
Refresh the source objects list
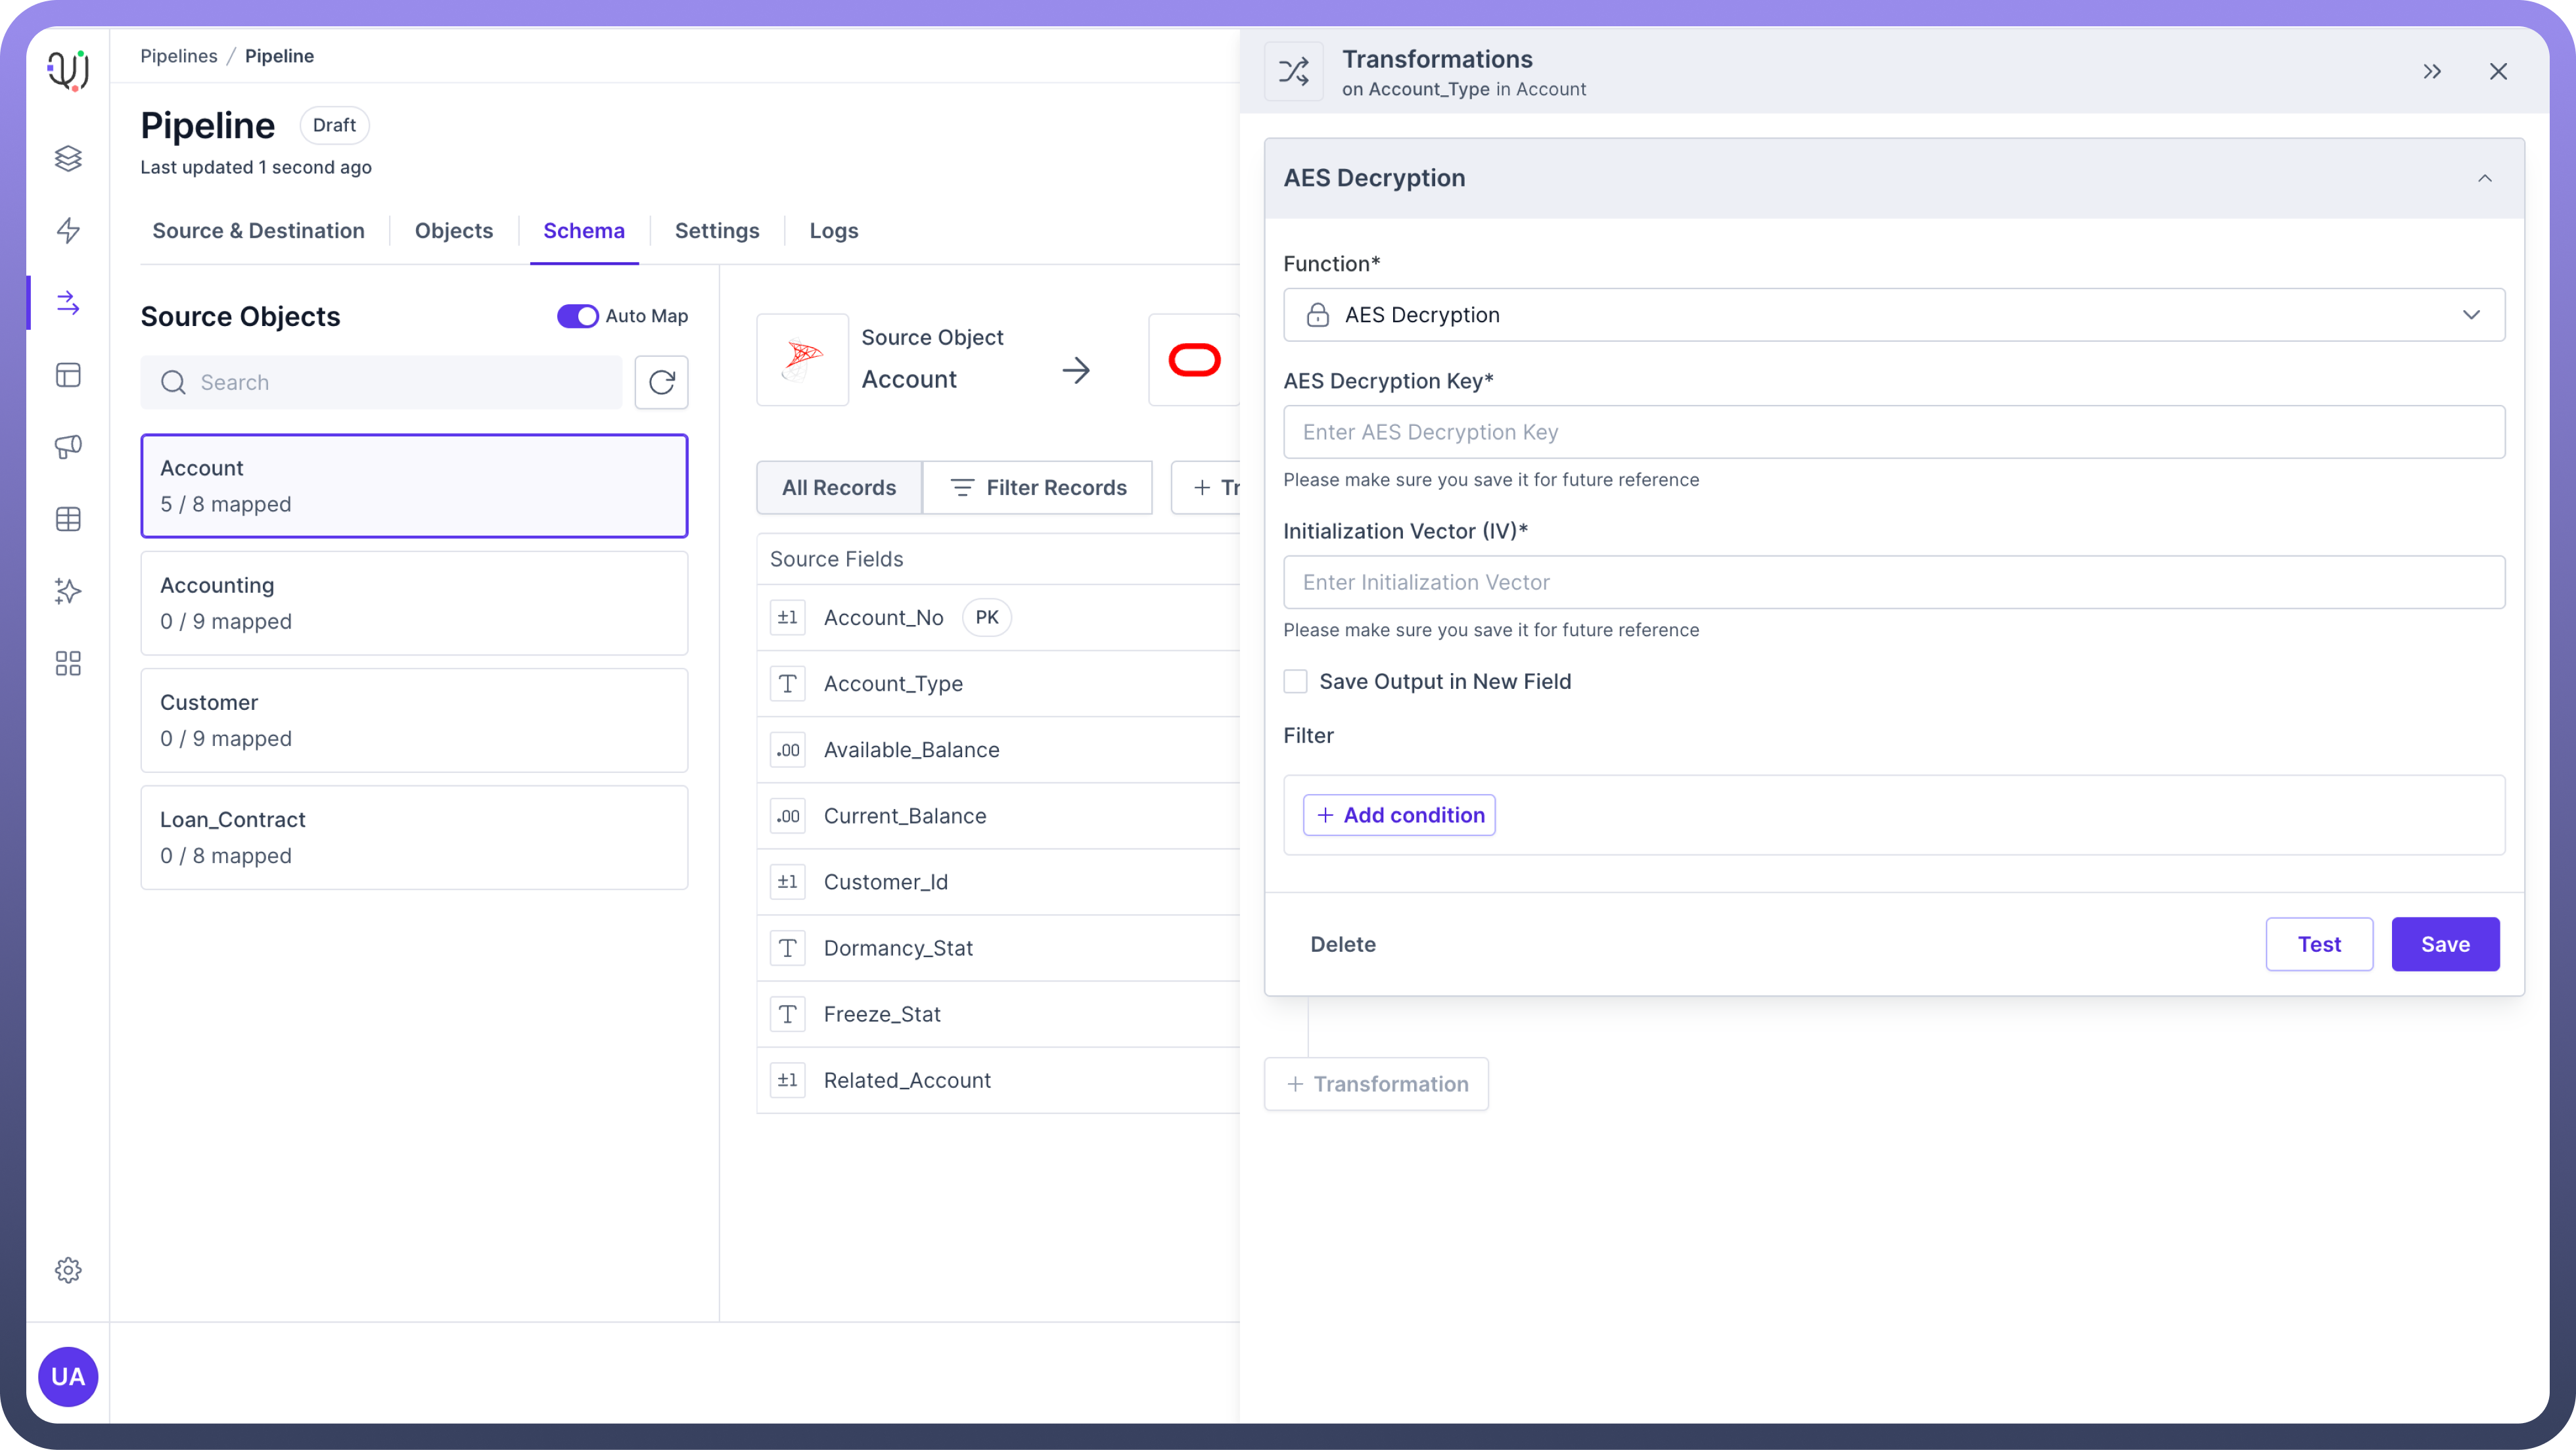pos(661,382)
